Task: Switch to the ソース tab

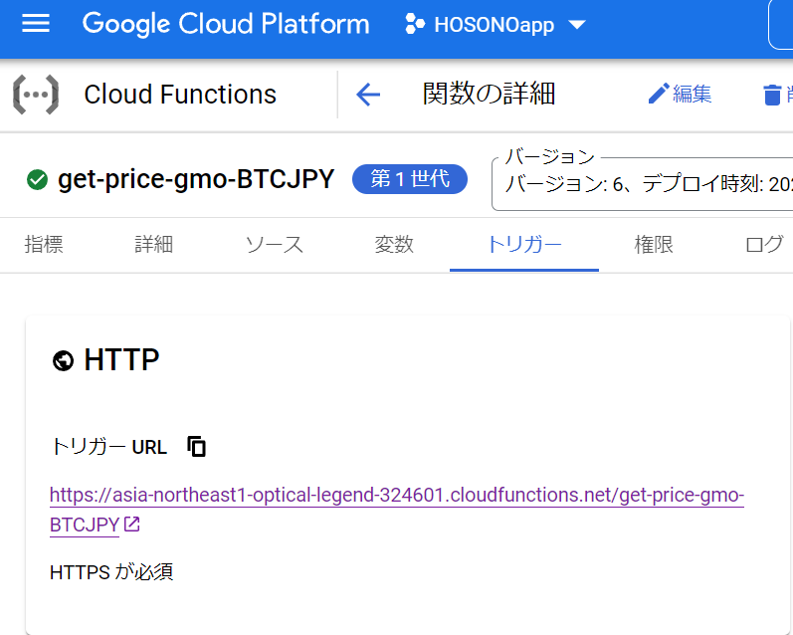Action: click(274, 245)
